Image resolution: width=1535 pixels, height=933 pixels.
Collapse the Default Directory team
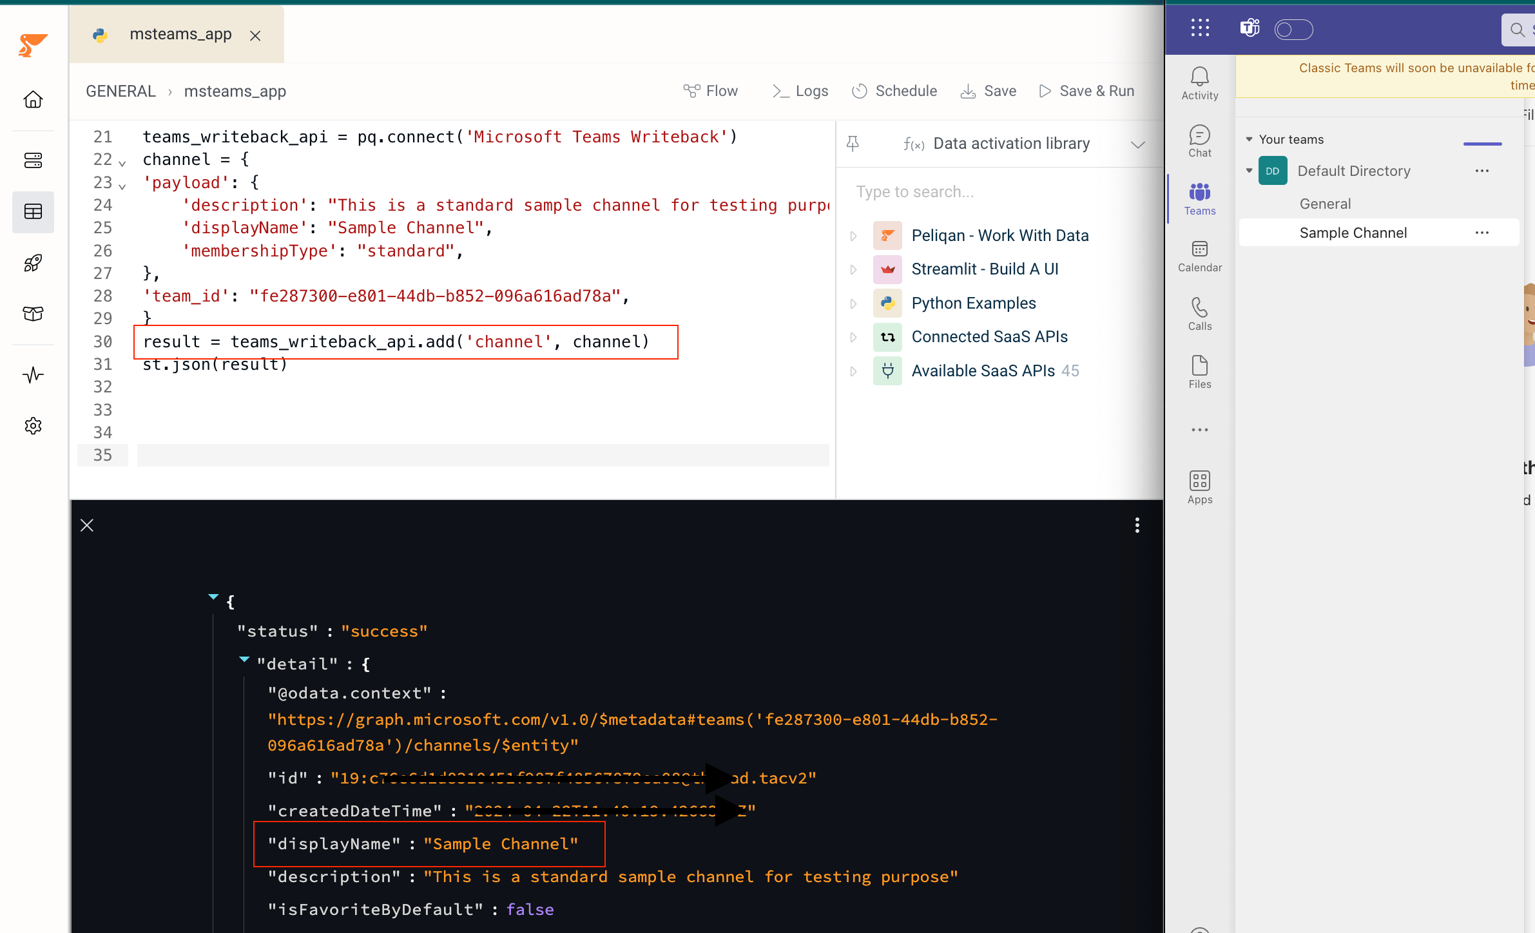pyautogui.click(x=1249, y=171)
